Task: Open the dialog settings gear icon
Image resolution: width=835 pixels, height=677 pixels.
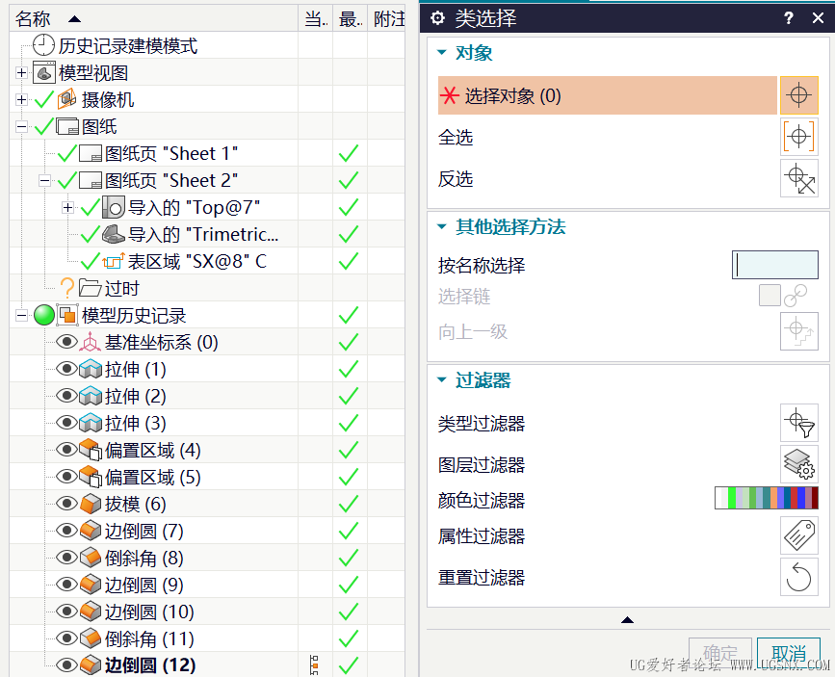Action: coord(437,18)
